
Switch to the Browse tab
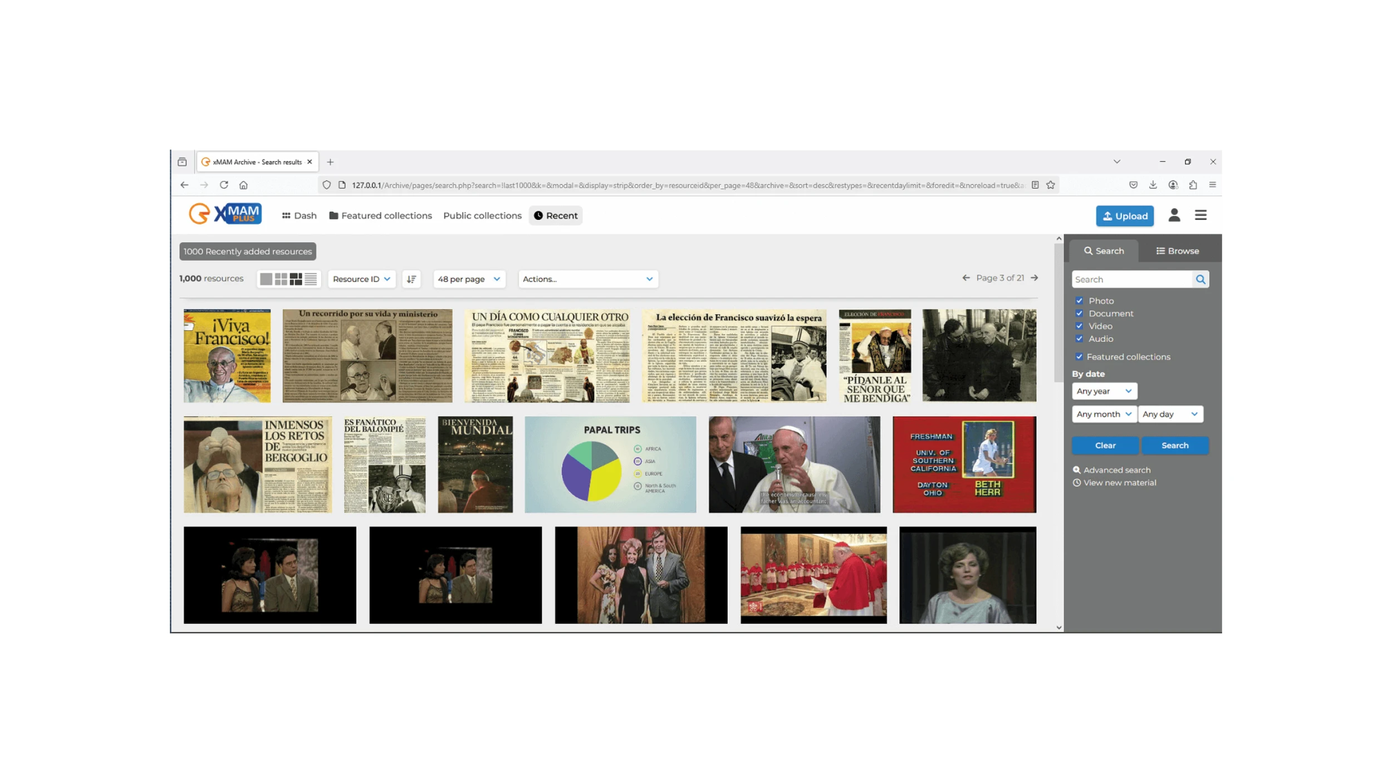coord(1177,251)
